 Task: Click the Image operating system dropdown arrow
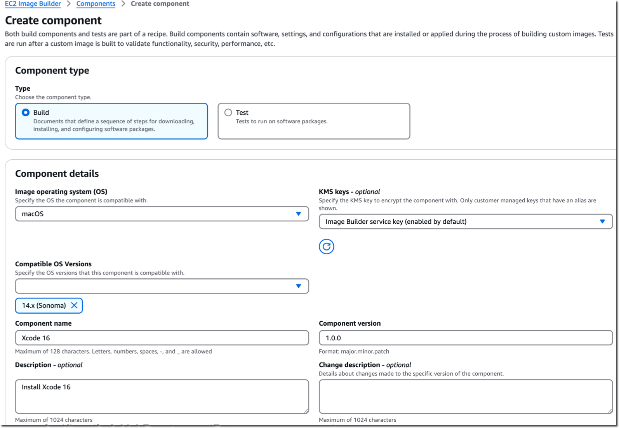click(x=298, y=214)
